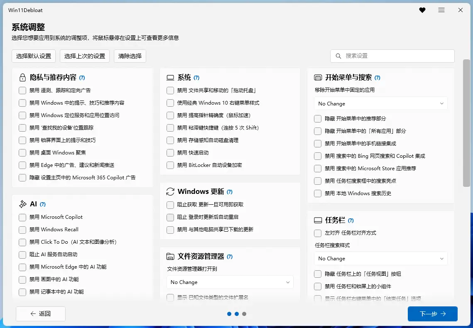The height and width of the screenshot is (328, 473).
Task: Click the help icon beside 开始菜单与搜索
Action: tap(377, 78)
